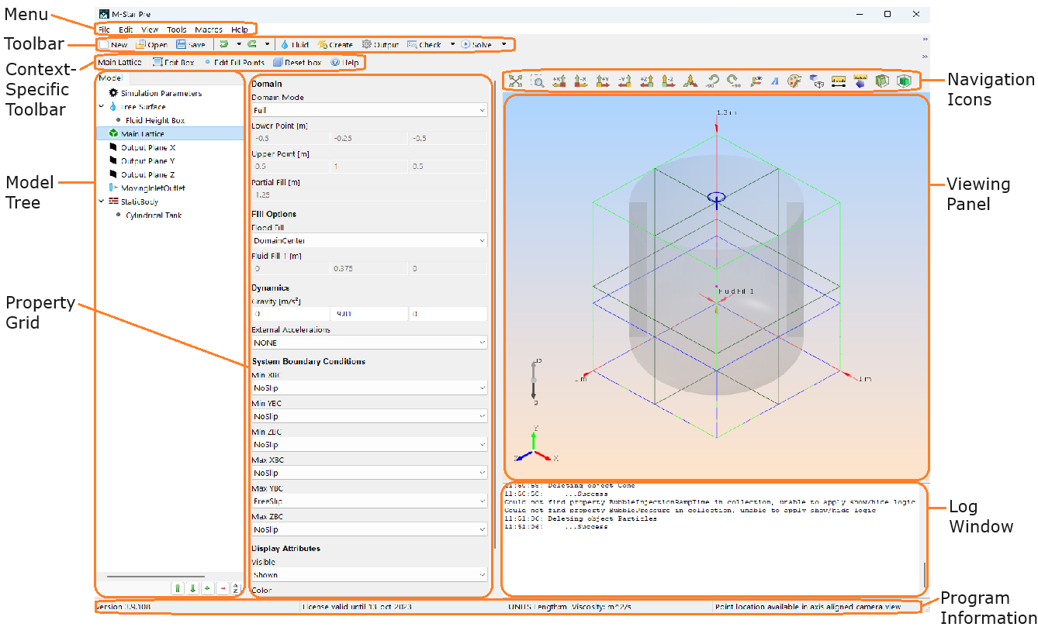This screenshot has width=1038, height=627.
Task: Open the Edit menu
Action: tap(126, 29)
